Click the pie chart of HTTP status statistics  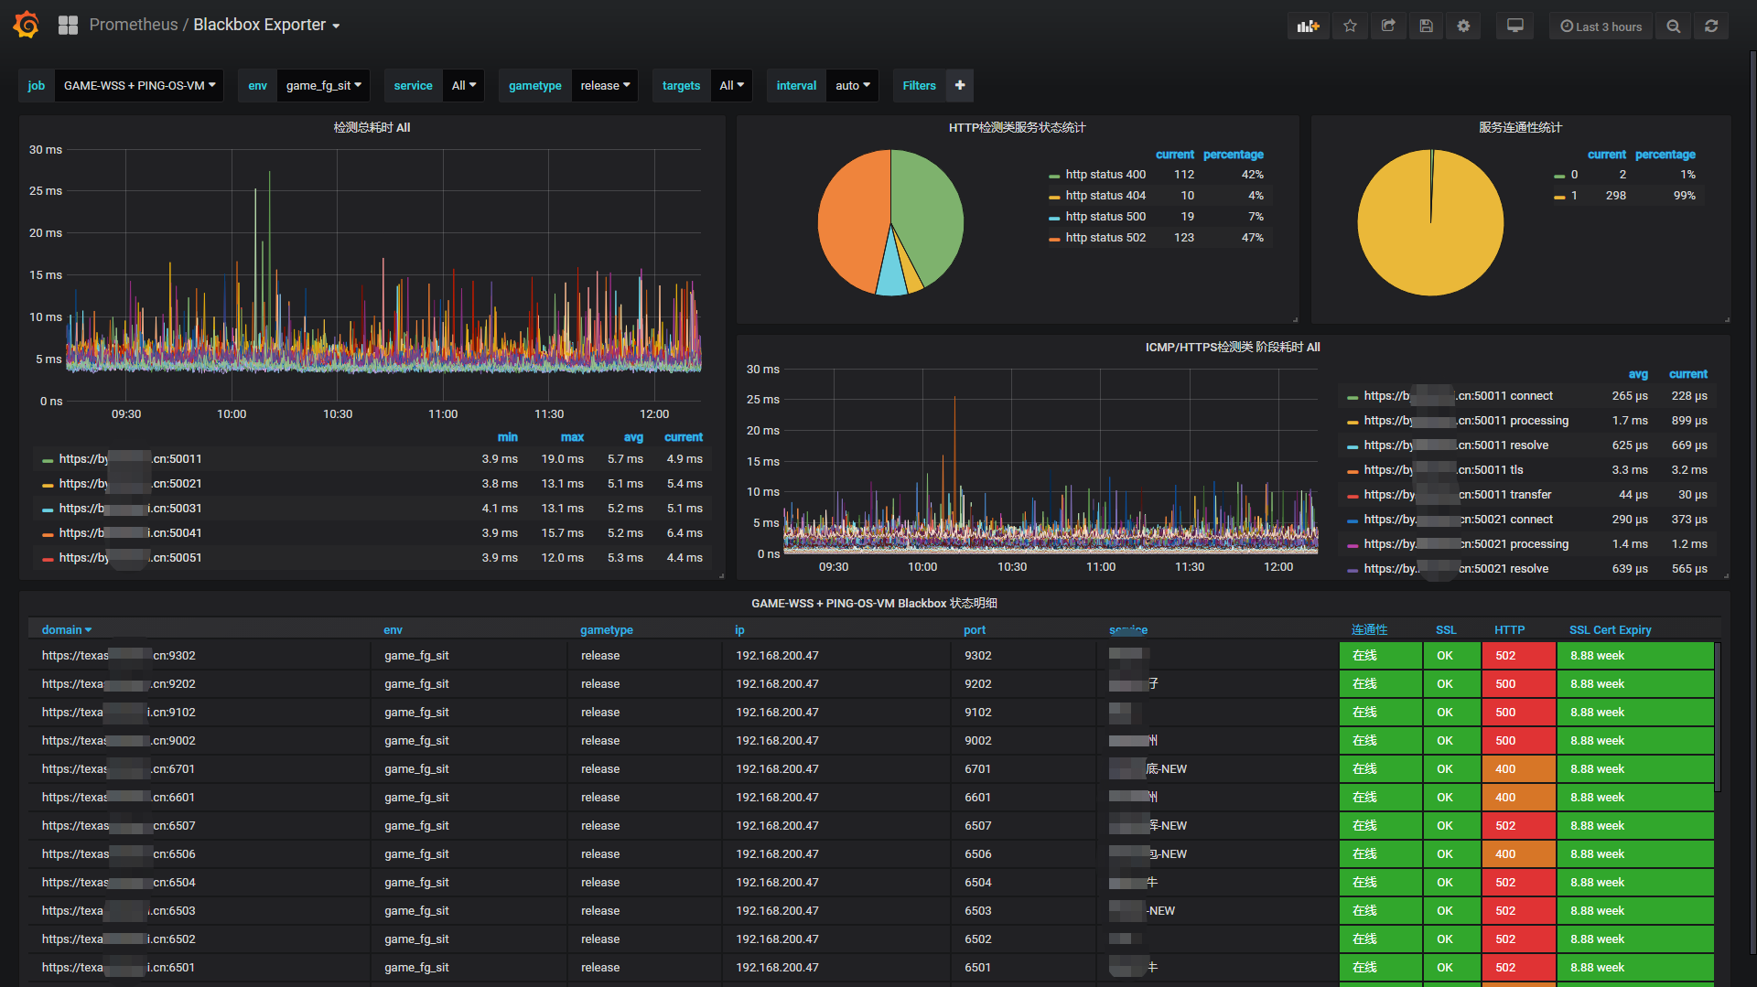pos(890,222)
